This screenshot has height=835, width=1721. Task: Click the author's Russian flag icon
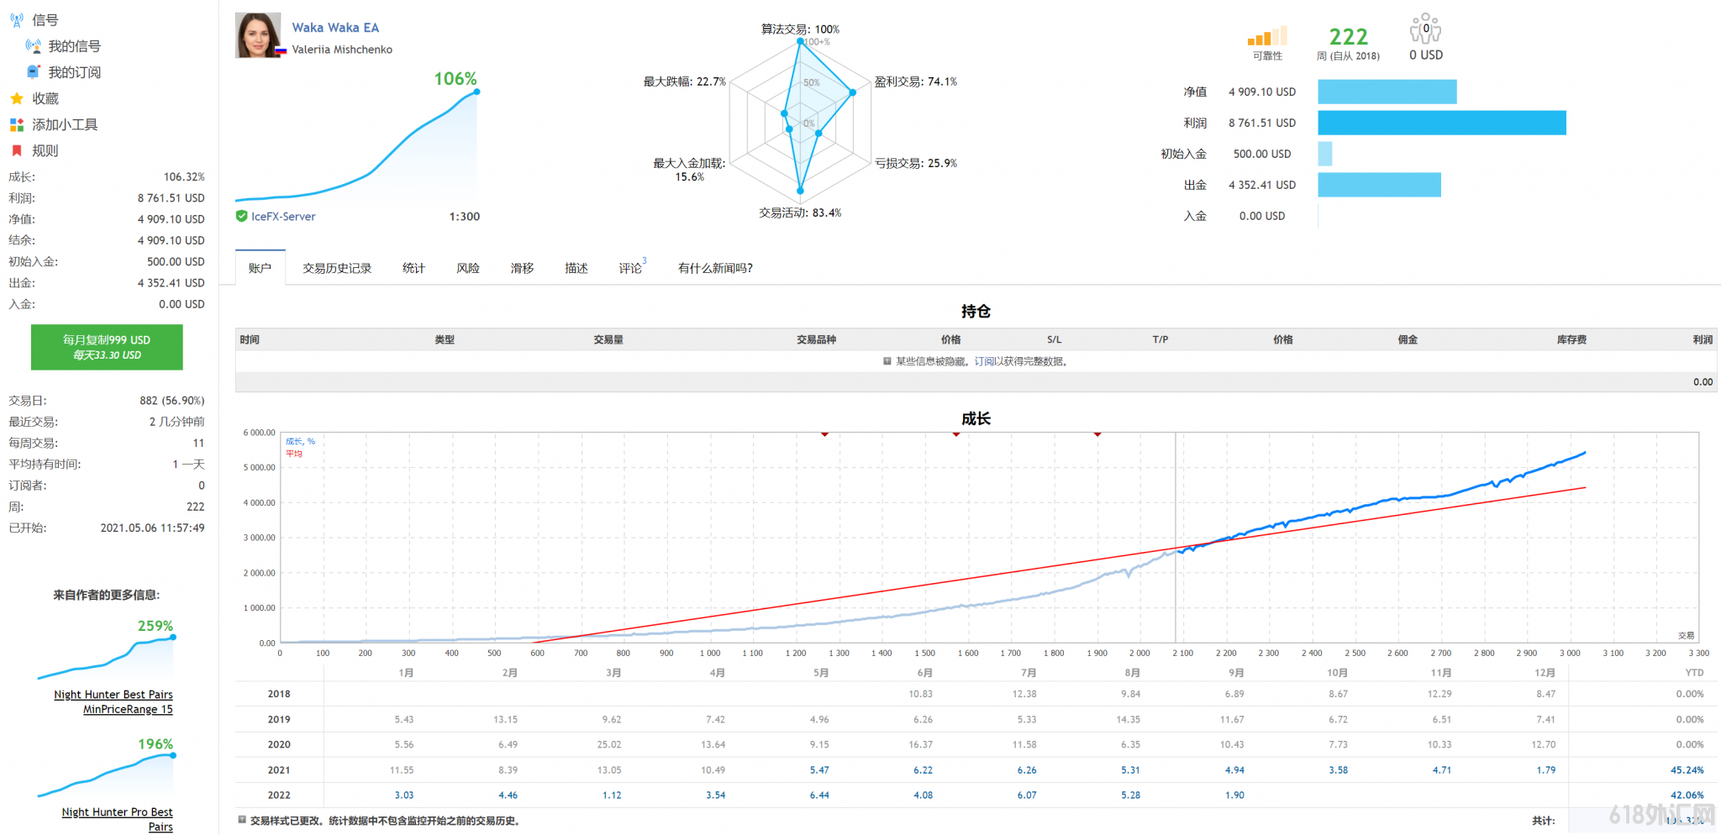[282, 51]
